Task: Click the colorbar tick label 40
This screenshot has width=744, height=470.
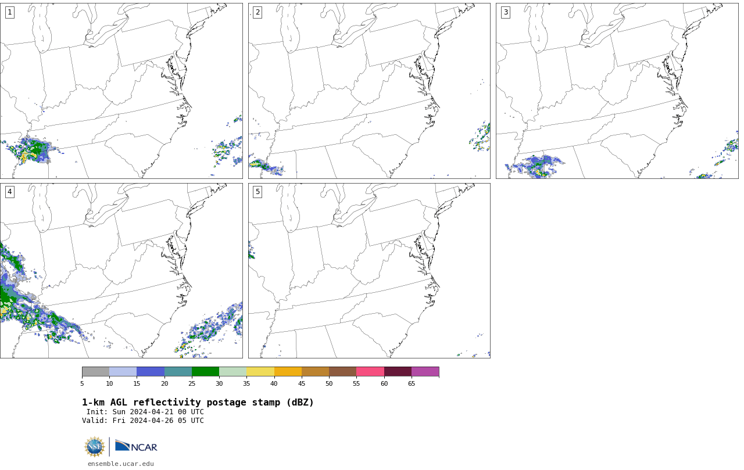Action: pos(274,383)
